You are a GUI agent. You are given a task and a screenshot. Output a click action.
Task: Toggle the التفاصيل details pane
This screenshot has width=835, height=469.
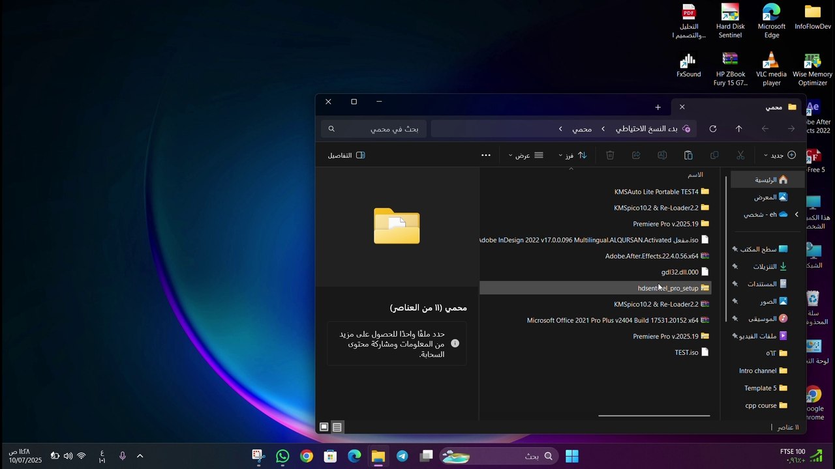[346, 155]
